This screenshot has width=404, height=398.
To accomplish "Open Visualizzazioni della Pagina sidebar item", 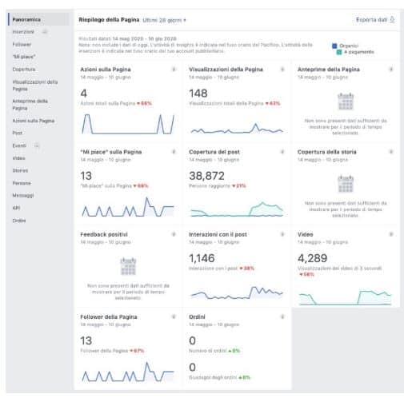I will (35, 86).
